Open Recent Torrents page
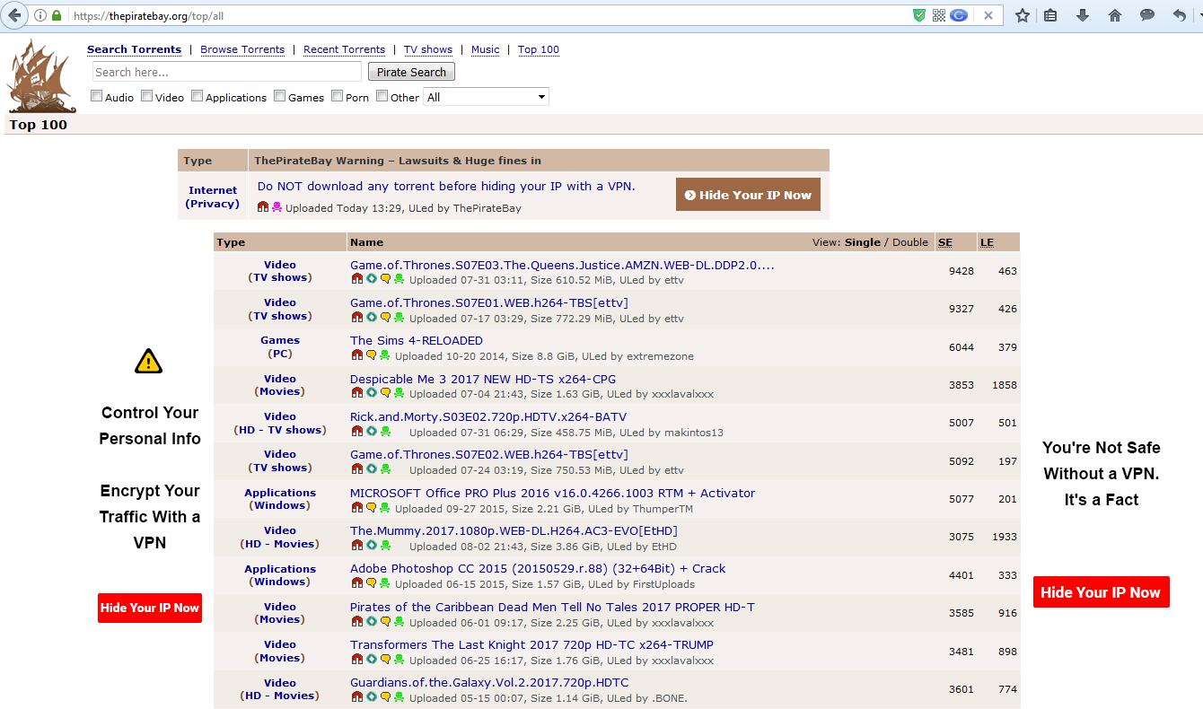Image resolution: width=1203 pixels, height=709 pixels. pos(344,49)
